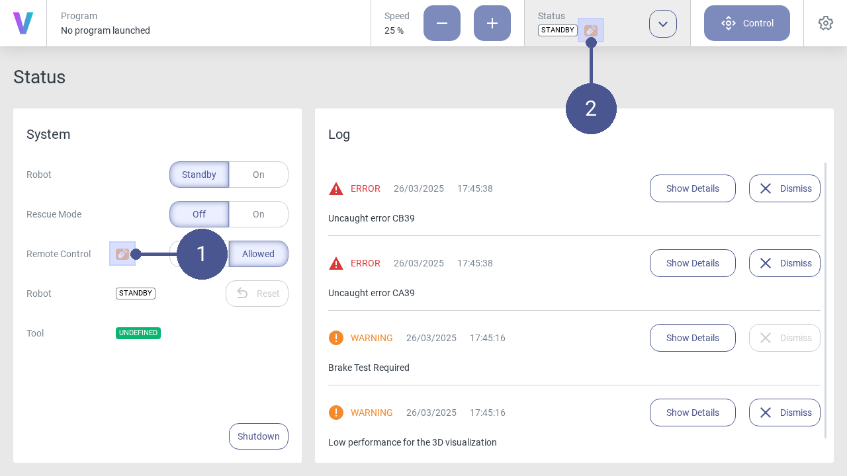Set Robot to Standby
The image size is (847, 476).
tap(199, 175)
